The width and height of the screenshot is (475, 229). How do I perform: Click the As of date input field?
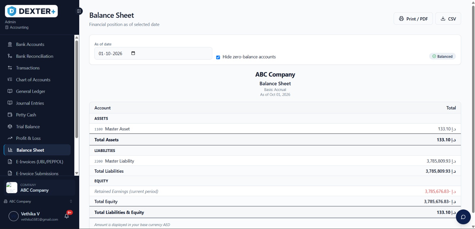pyautogui.click(x=153, y=53)
